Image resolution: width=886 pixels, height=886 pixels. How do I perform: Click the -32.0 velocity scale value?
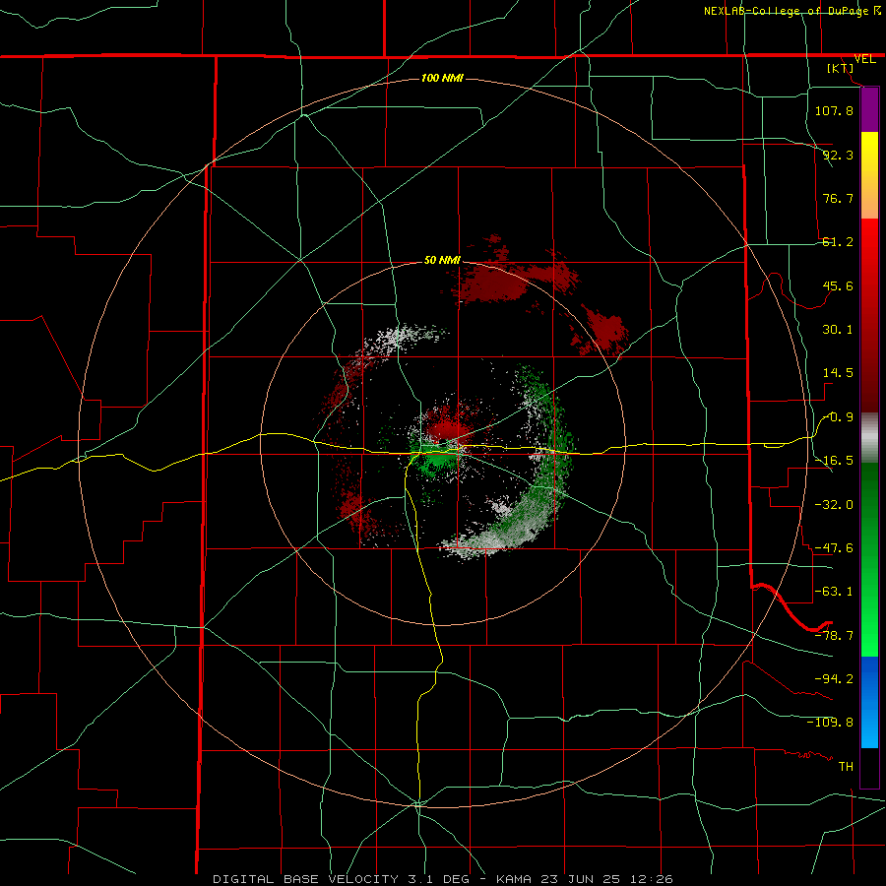pos(834,505)
